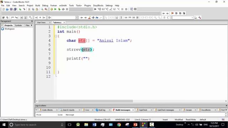
Task: Close the Management panel
Action: click(32, 21)
